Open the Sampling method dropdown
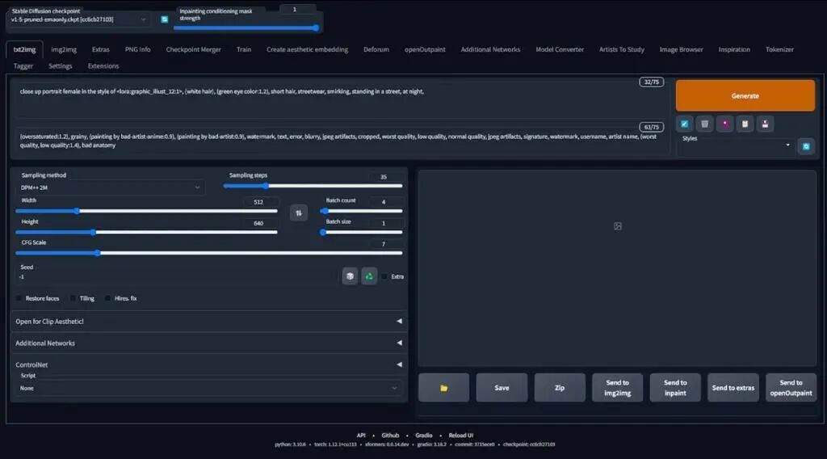This screenshot has height=459, width=827. [110, 187]
